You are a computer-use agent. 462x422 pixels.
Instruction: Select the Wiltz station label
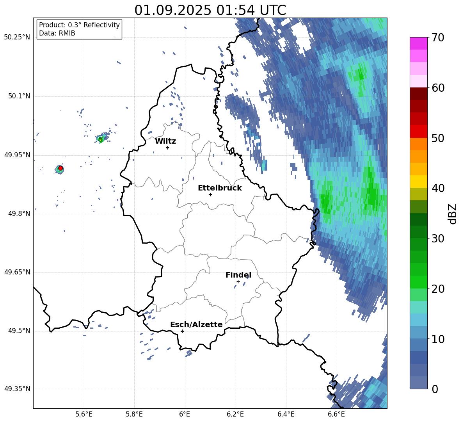[165, 141]
